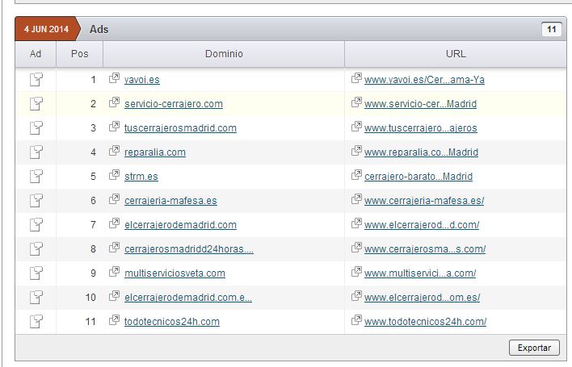This screenshot has width=572, height=367.
Task: Click external icon beside www.multiservici...a.com/ URL
Action: 356,272
